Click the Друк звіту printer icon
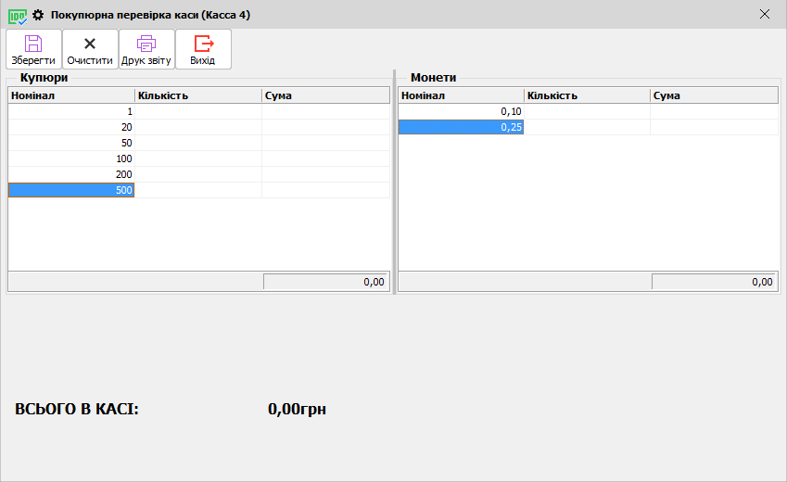Screen dimensions: 787x482 (x=146, y=44)
